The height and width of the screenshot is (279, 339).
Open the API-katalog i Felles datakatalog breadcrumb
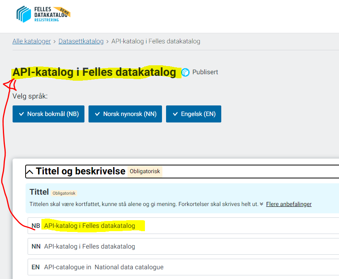[156, 41]
